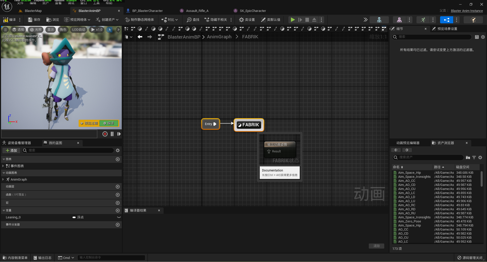Select the blueprint mode icon

tap(447, 20)
